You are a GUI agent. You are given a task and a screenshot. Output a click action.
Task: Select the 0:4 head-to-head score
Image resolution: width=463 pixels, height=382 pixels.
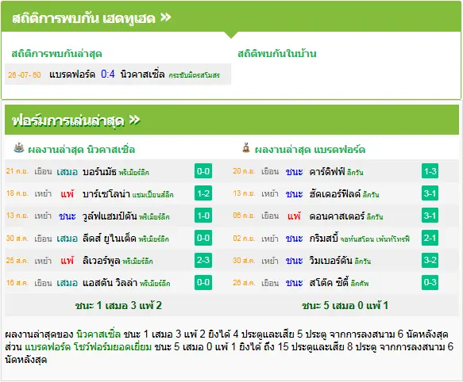point(108,74)
